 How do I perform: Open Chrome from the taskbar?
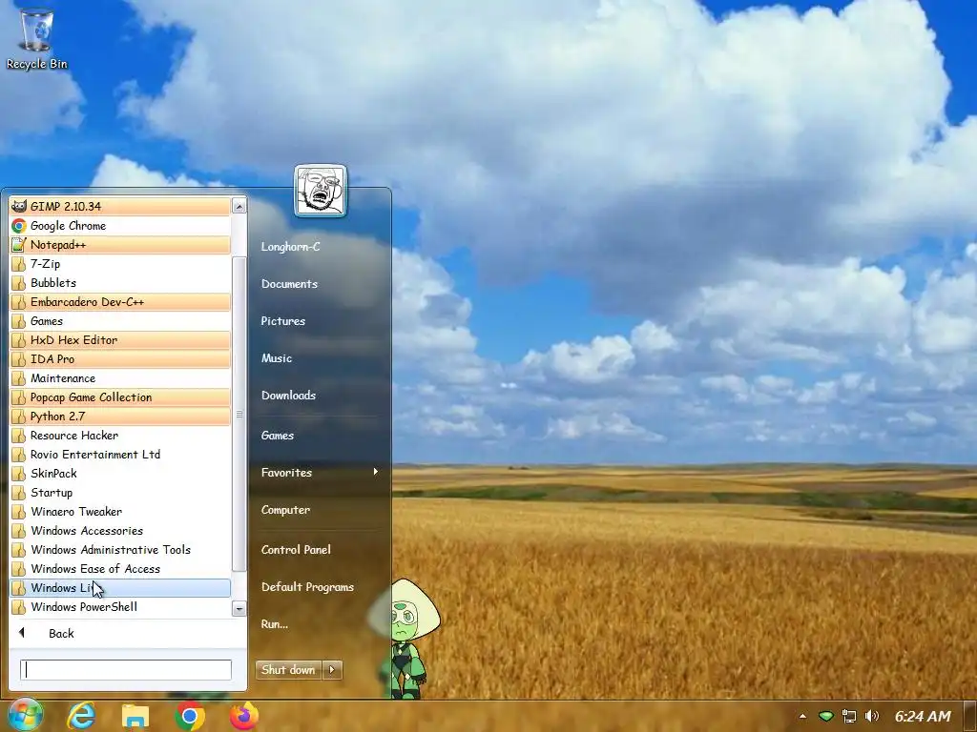(x=190, y=717)
